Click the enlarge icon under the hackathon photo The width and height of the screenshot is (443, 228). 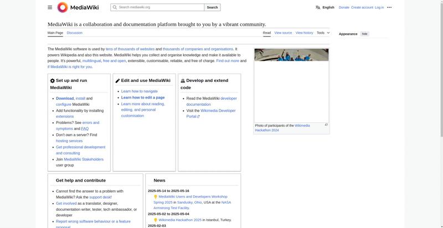326,125
